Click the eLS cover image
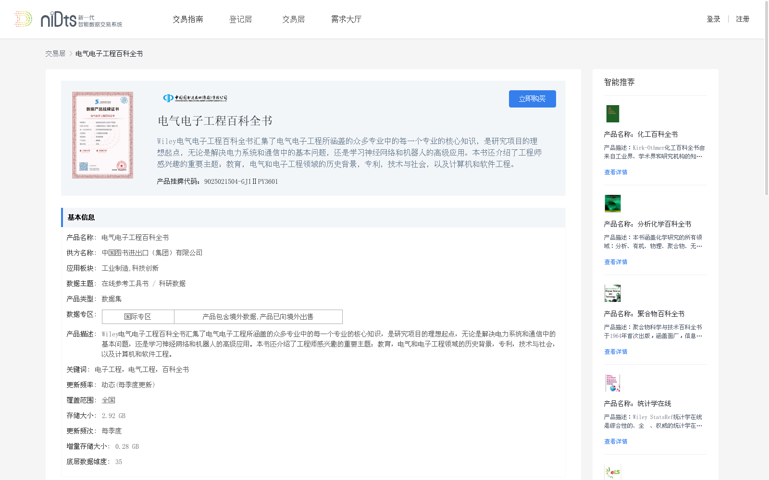 [613, 472]
